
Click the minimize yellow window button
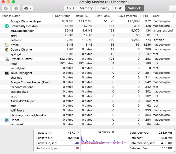tap(8, 2)
